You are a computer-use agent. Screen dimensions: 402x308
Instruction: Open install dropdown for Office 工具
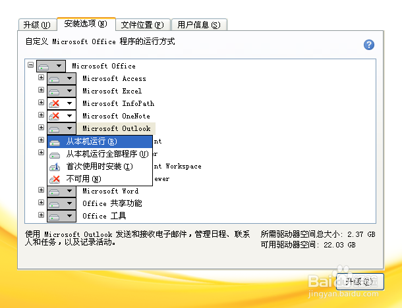[x=61, y=217]
